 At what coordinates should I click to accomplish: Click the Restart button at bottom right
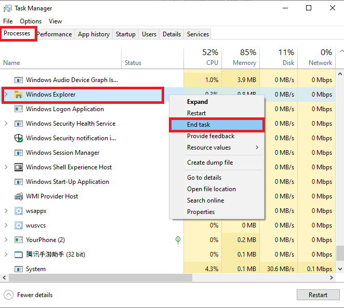coord(318,295)
